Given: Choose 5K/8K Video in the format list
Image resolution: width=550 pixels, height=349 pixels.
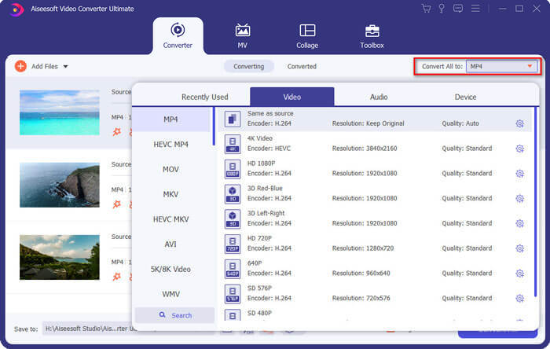Looking at the screenshot, I should point(170,269).
